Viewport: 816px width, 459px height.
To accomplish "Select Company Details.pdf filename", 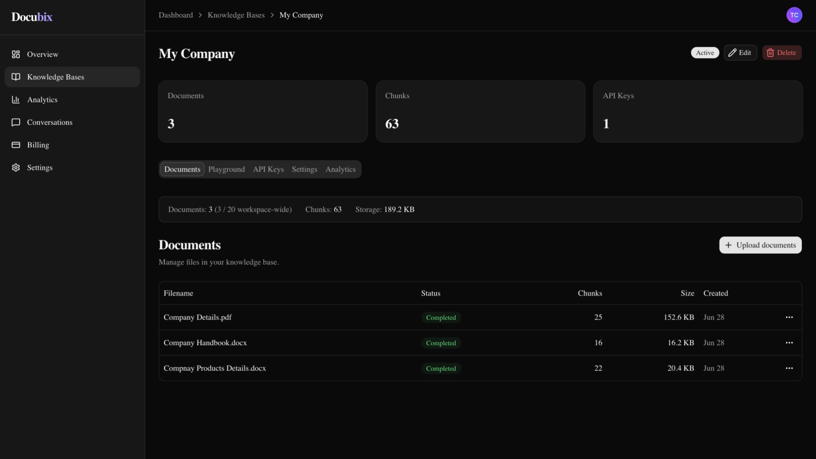I will point(197,317).
